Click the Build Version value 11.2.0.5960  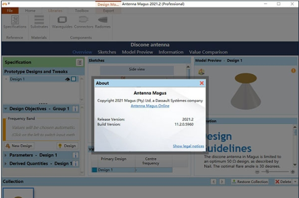point(184,124)
